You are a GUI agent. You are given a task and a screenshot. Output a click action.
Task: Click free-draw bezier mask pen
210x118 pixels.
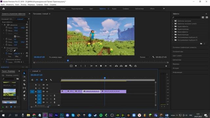point(14,50)
